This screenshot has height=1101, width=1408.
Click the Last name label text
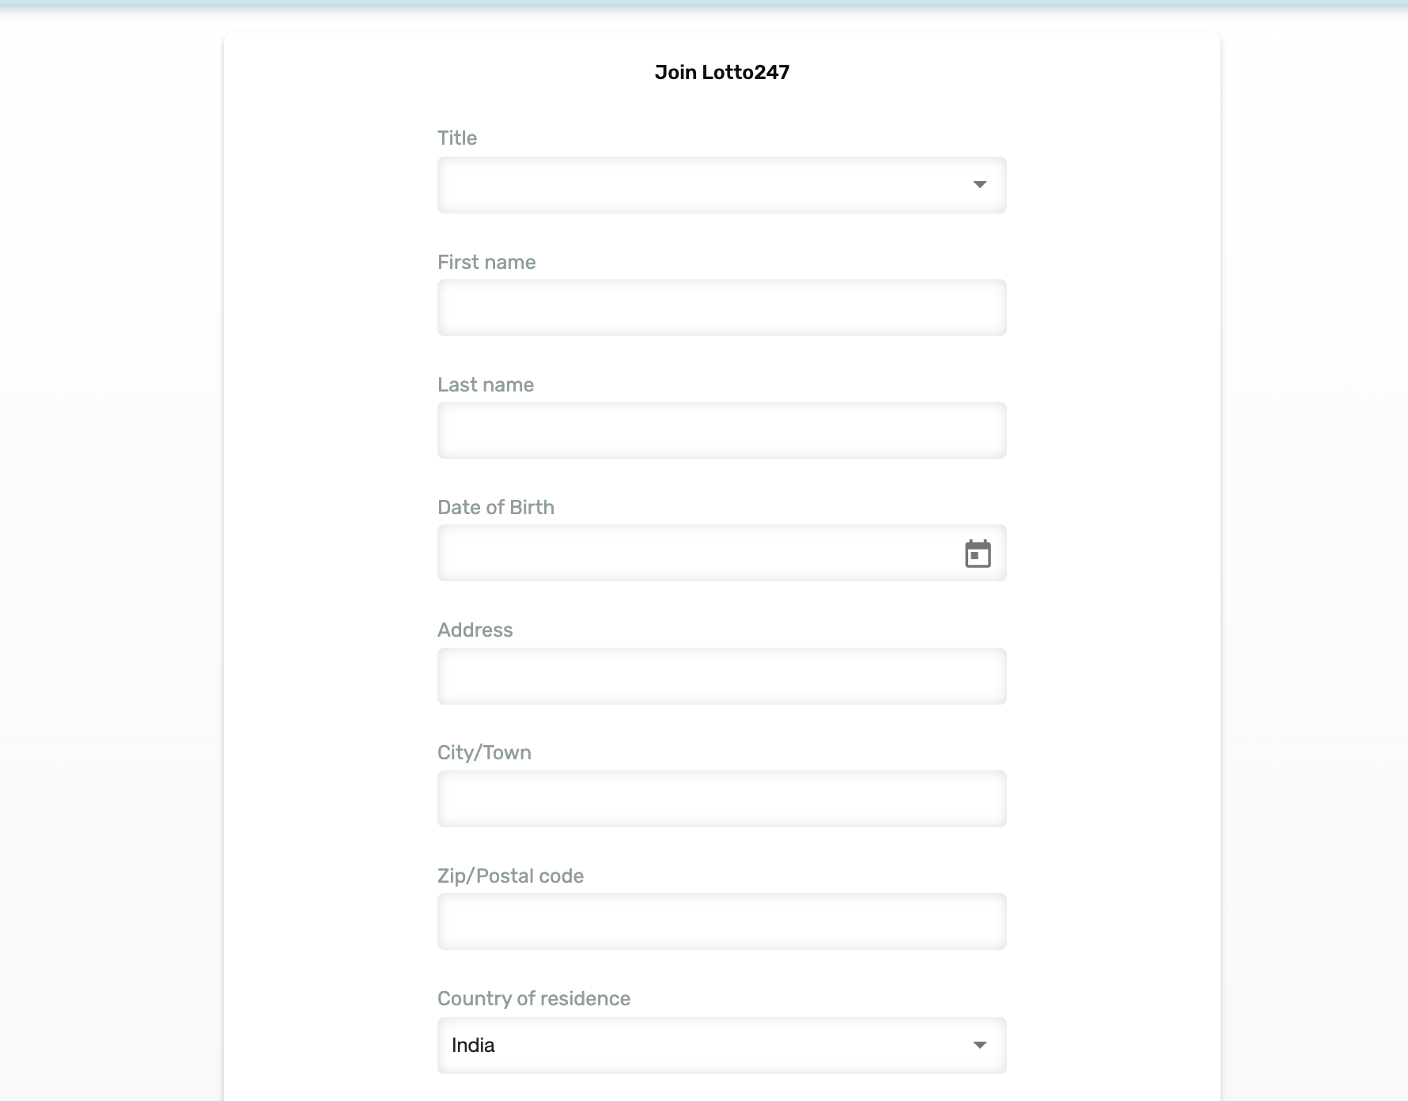click(x=486, y=385)
